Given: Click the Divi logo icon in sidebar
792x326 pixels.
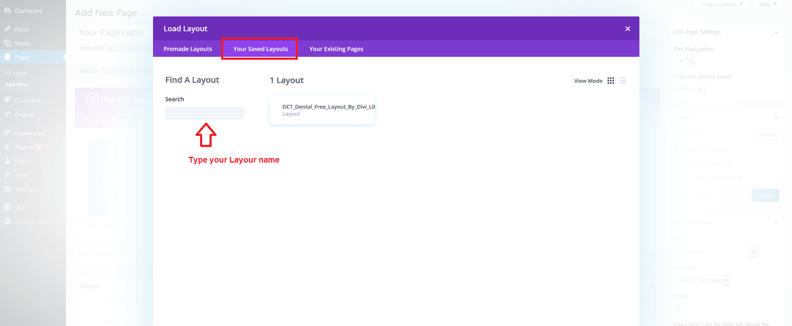Looking at the screenshot, I should coord(7,207).
